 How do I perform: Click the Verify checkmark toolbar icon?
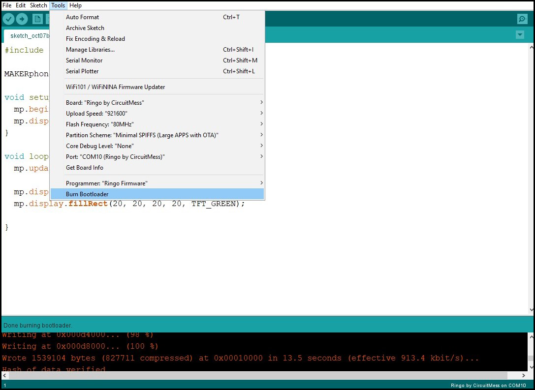click(9, 19)
